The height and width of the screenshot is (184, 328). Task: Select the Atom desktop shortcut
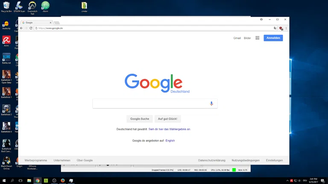45,7
